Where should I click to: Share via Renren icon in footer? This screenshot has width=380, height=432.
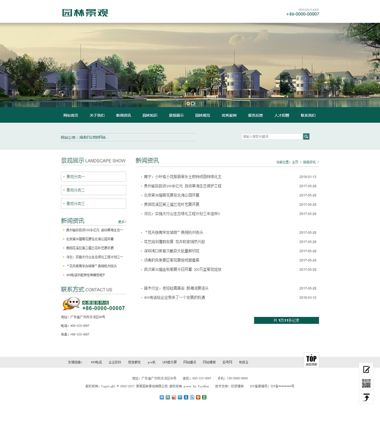tap(186, 397)
